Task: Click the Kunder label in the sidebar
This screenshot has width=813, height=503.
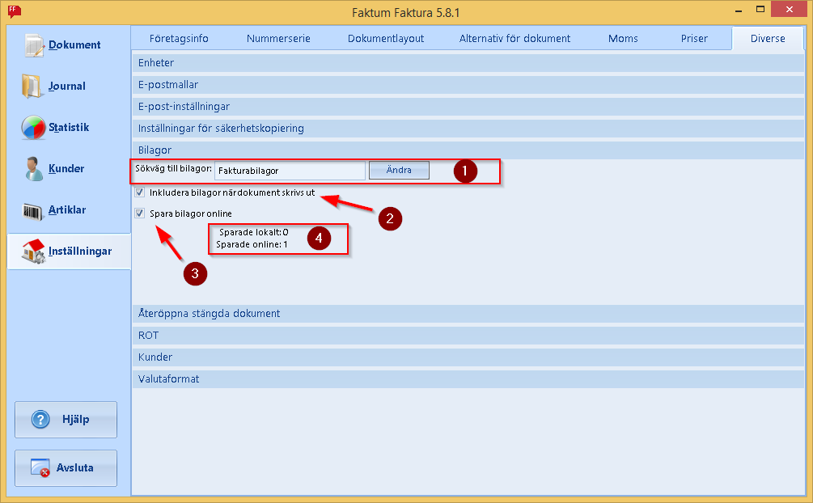Action: coord(66,168)
